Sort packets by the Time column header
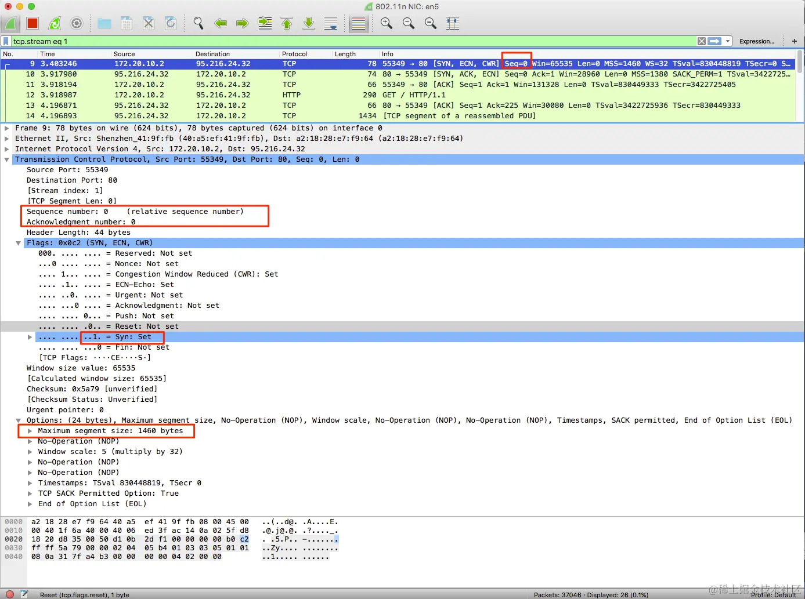 pyautogui.click(x=74, y=54)
